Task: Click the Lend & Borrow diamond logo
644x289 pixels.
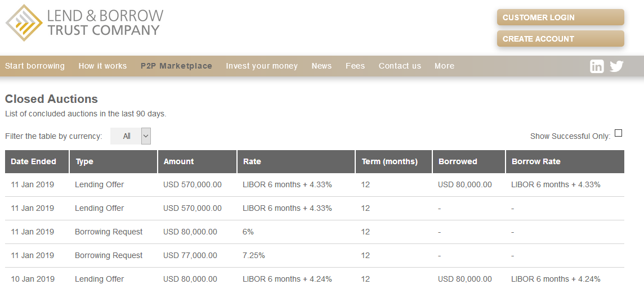Action: (24, 22)
